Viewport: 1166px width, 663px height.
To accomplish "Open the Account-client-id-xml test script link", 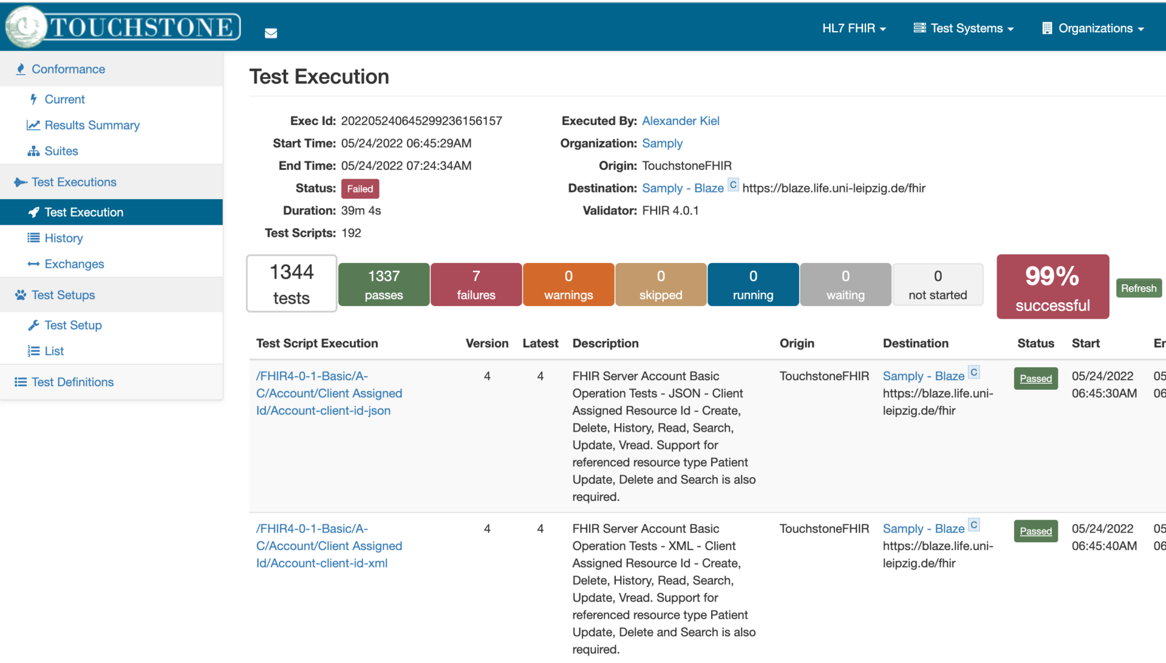I will click(329, 546).
